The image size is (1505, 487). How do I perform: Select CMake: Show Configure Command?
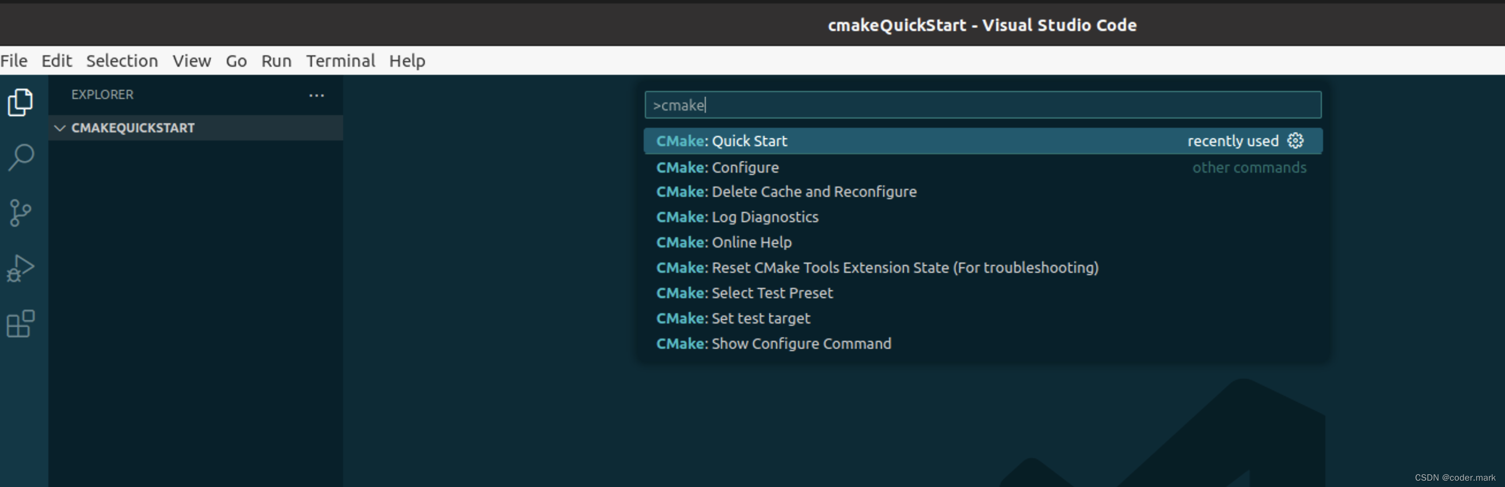click(x=983, y=343)
